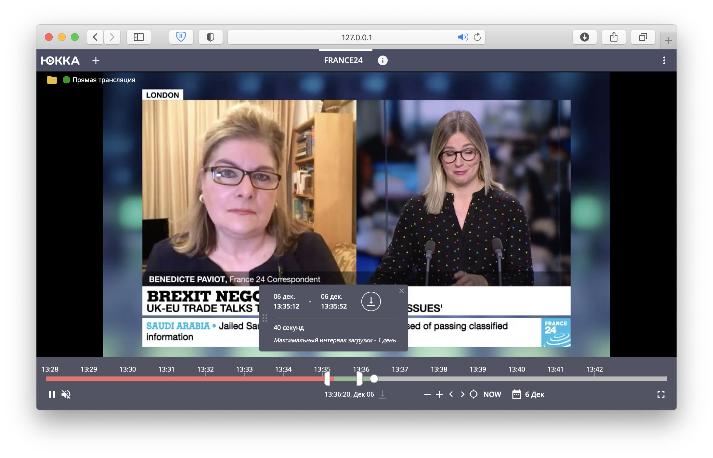Unmute the player sound
This screenshot has height=458, width=713.
click(66, 394)
